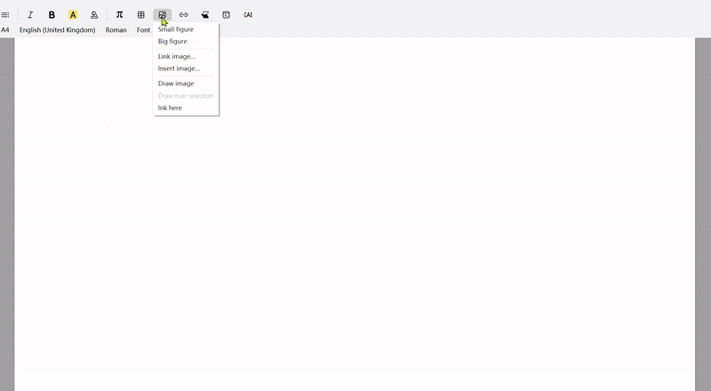Screen dimensions: 711x391
Task: Toggle bold formatting
Action: (x=52, y=15)
